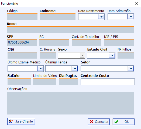Open the Último Exame Médico date picker
Screen dimensions: 141x129
(x=40, y=69)
